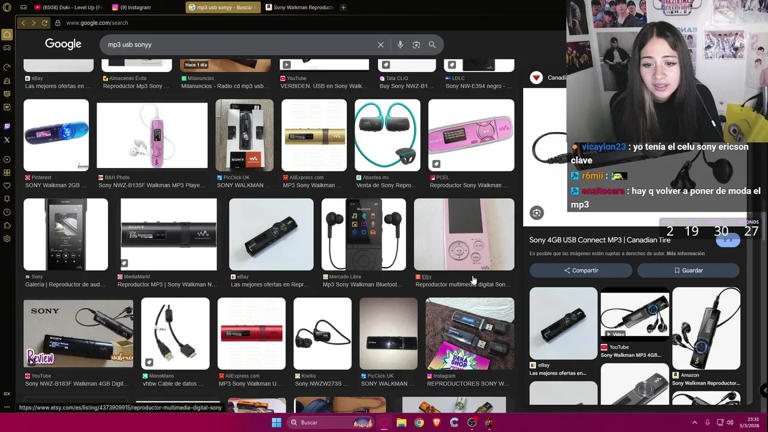Start voice search with the microphone icon
This screenshot has width=768, height=432.
400,44
